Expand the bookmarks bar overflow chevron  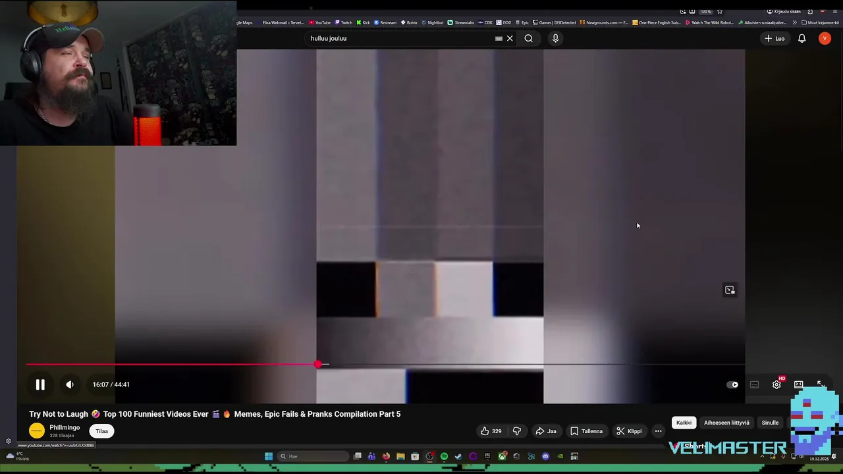pos(794,22)
